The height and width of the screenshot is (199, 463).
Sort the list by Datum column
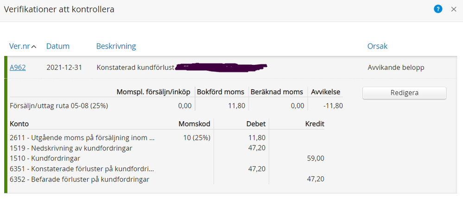tap(58, 46)
